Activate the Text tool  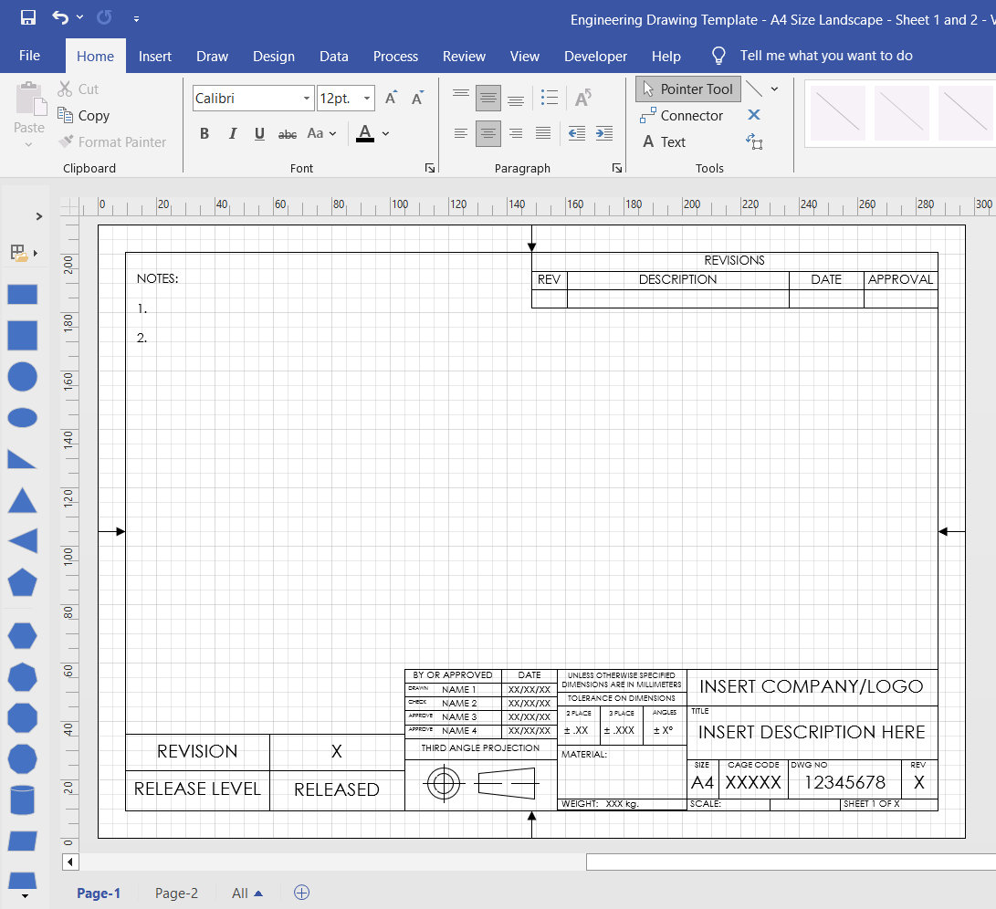click(x=667, y=142)
